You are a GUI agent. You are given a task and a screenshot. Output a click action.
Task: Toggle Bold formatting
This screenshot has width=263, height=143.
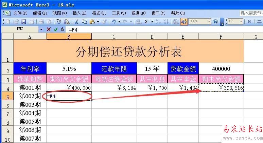click(x=249, y=22)
